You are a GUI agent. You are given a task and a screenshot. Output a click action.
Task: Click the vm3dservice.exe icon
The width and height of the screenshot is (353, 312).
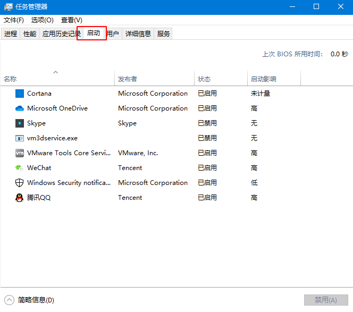20,138
